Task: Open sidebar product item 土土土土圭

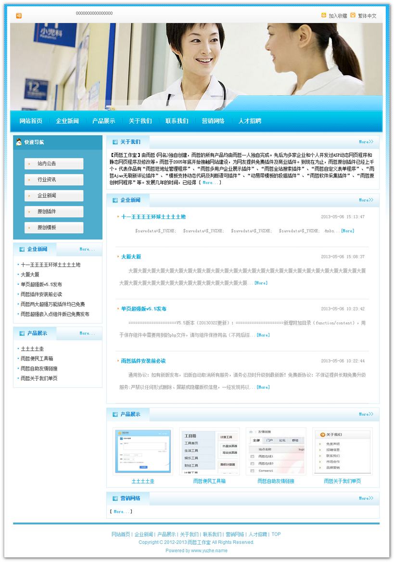Action: pos(32,349)
